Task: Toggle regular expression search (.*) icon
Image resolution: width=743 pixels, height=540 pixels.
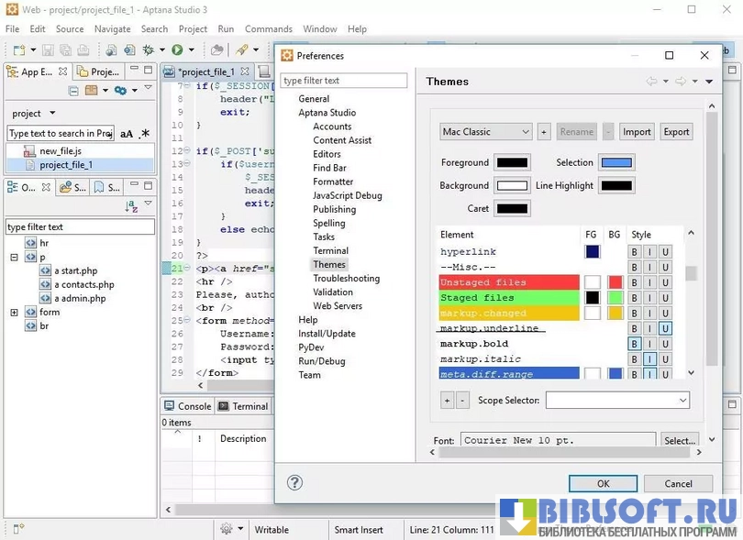Action: pos(145,134)
